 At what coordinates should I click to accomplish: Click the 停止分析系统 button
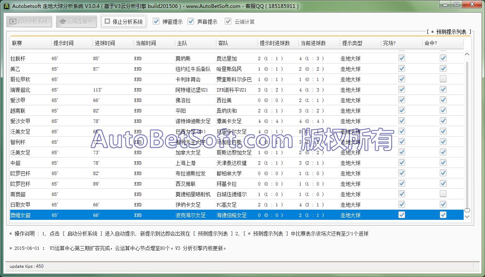(x=123, y=22)
